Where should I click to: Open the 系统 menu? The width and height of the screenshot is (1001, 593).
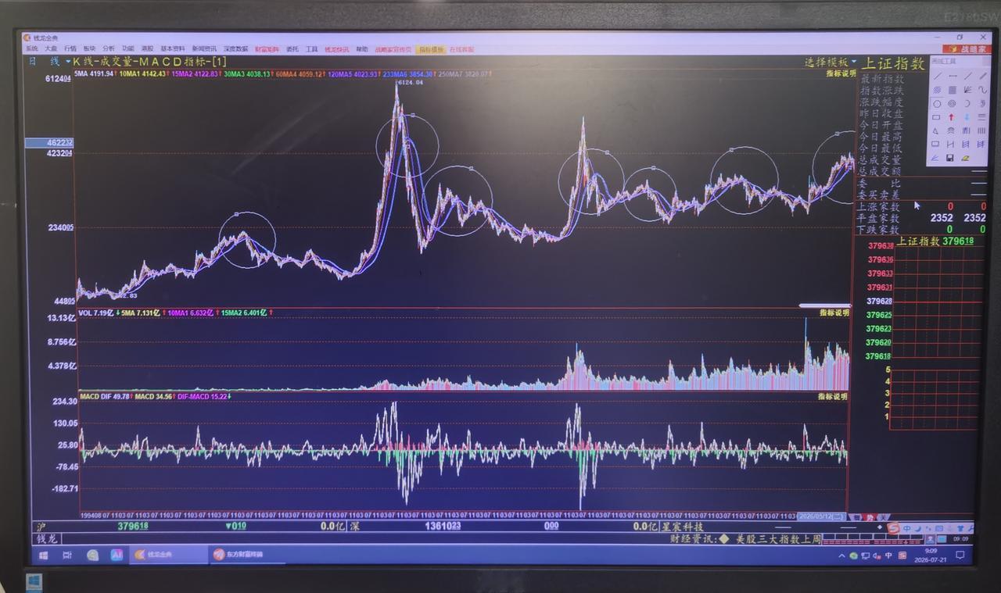tap(31, 48)
